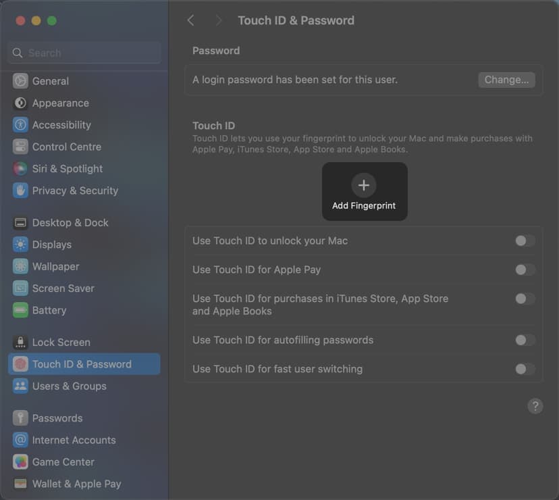Click the 'Touch ID' section heading
Viewport: 559px width, 500px height.
point(213,126)
